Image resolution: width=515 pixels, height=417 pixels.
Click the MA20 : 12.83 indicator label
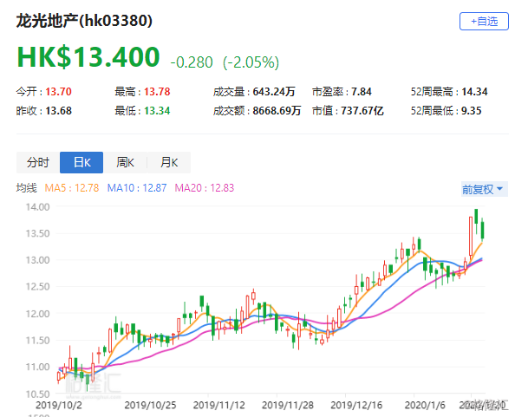tap(205, 188)
